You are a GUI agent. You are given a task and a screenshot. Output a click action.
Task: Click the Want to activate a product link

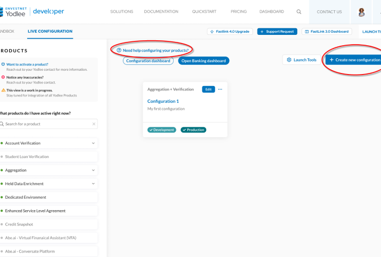tap(27, 64)
